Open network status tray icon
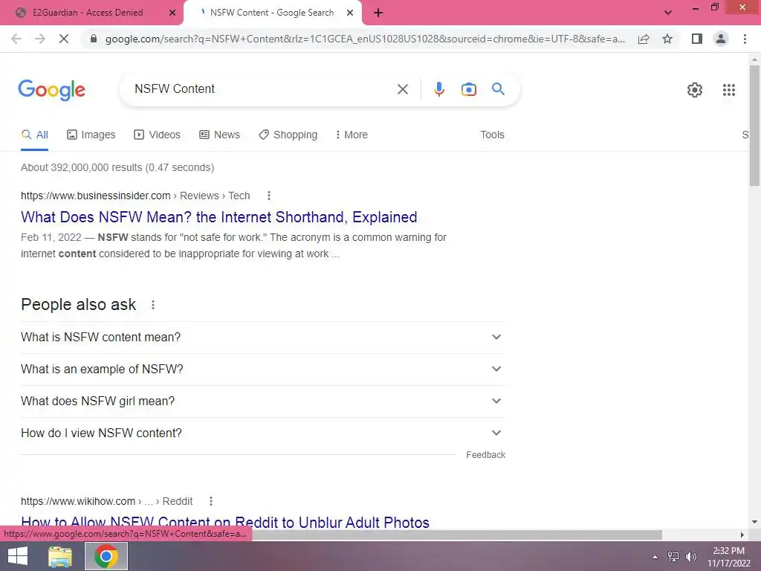This screenshot has width=761, height=571. point(673,557)
